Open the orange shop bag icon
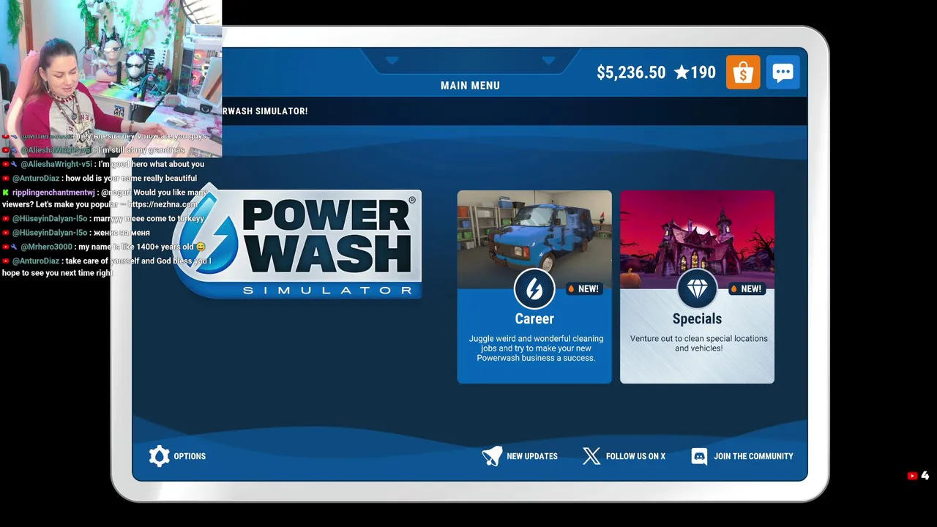The image size is (937, 527). (743, 72)
